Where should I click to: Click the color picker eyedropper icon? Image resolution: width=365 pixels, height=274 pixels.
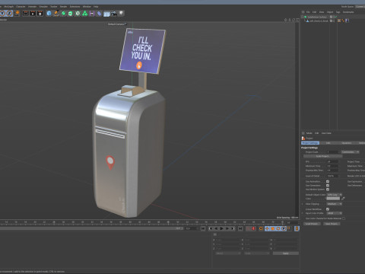pyautogui.click(x=343, y=199)
